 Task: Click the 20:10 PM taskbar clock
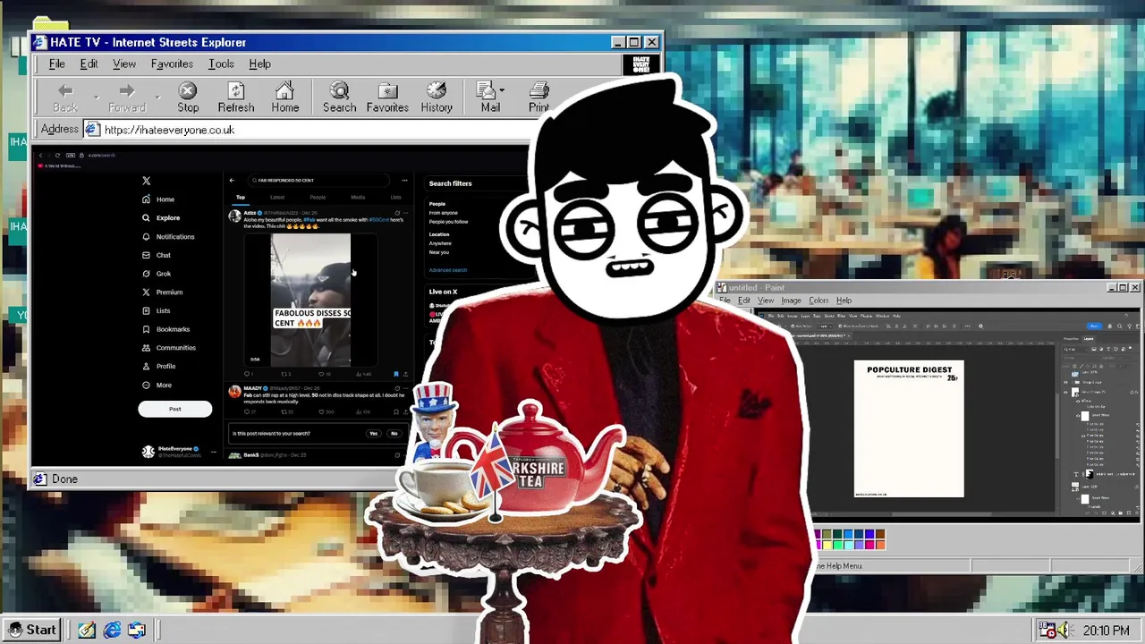[x=1106, y=631]
